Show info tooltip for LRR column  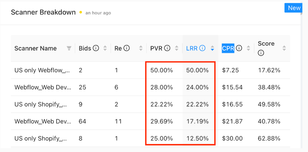coord(202,48)
